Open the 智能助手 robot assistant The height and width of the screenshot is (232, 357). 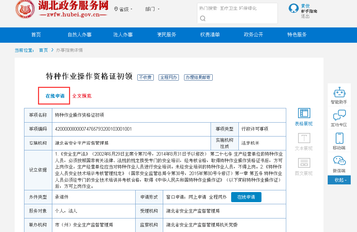click(339, 93)
